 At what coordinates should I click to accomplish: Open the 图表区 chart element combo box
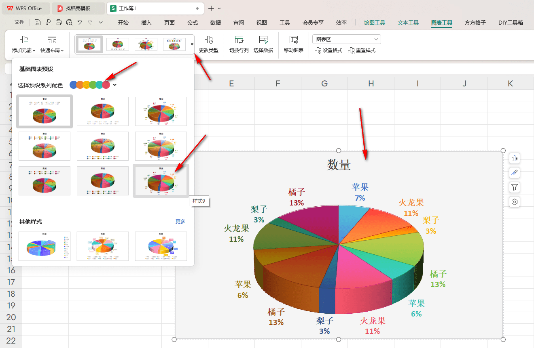[347, 39]
